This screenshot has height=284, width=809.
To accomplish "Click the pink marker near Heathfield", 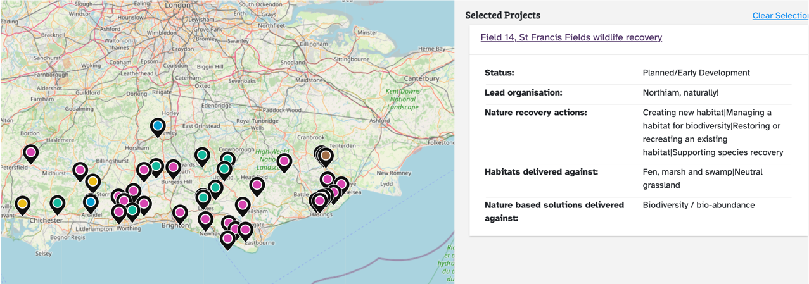I will (257, 185).
